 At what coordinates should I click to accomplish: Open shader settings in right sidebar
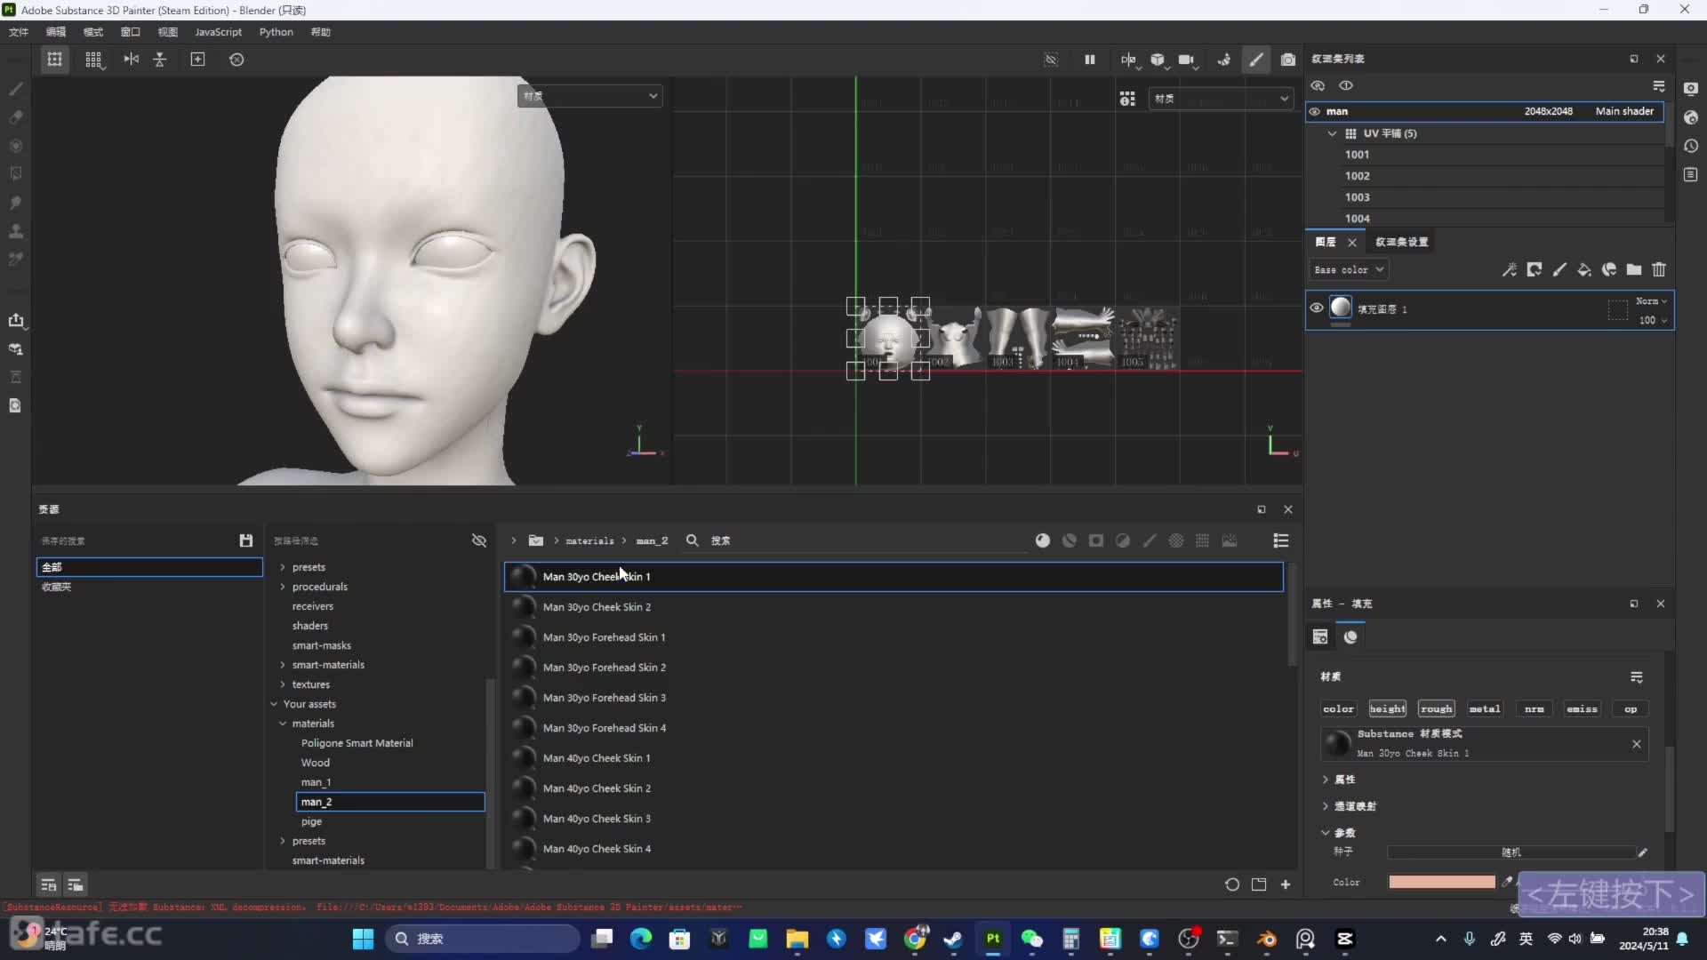click(x=1691, y=117)
